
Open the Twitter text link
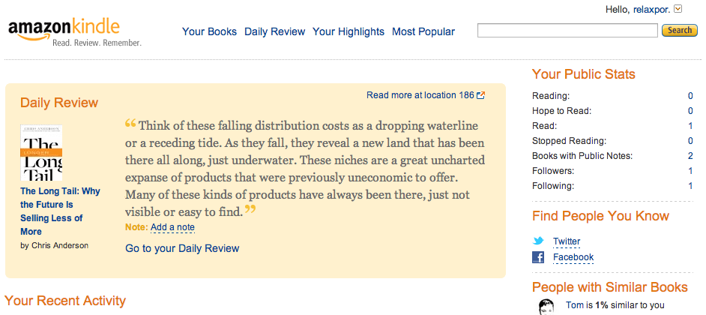point(567,241)
